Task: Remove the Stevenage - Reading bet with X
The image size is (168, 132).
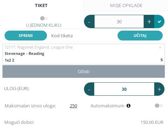Action: click(x=160, y=47)
